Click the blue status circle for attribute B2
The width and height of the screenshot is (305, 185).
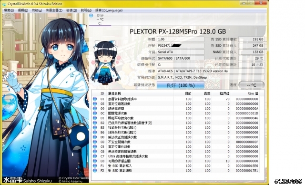click(x=95, y=123)
